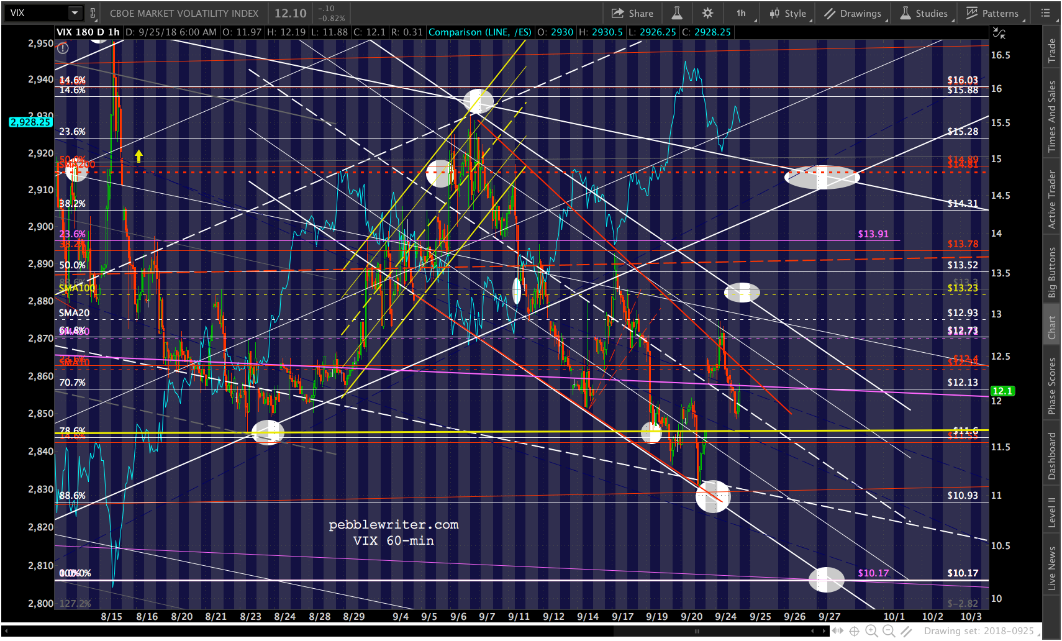Click the 2,928.25 cyan price bubble

tap(30, 122)
